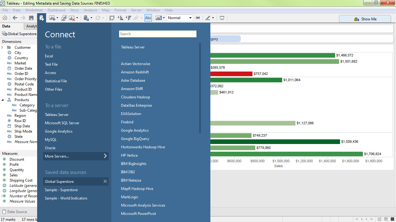The height and width of the screenshot is (222, 396).
Task: Click the Swap rows and columns icon
Action: click(112, 18)
